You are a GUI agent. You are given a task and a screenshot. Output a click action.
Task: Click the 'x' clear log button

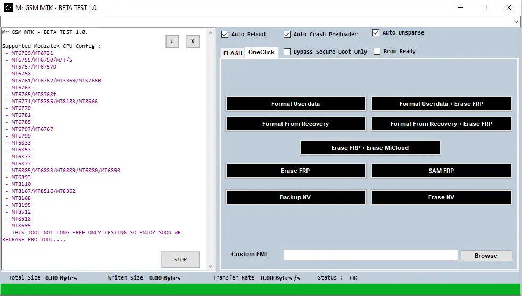tap(193, 41)
